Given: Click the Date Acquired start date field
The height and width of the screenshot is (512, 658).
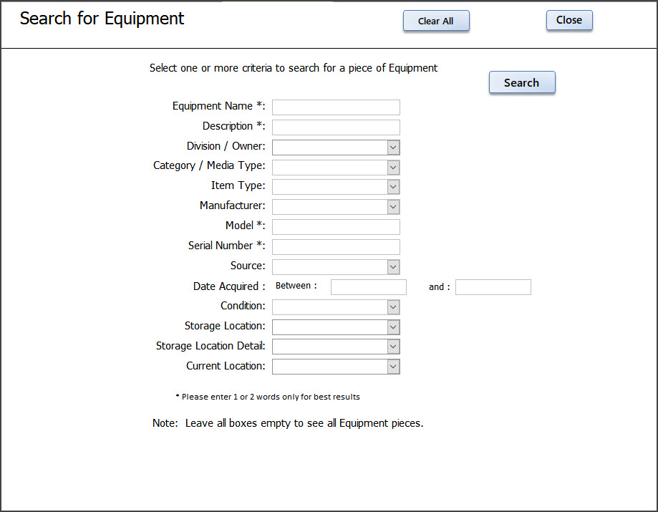Looking at the screenshot, I should [x=368, y=287].
